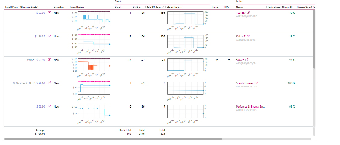Click the info icon in the Sold header
This screenshot has height=145, width=340.
140,7
